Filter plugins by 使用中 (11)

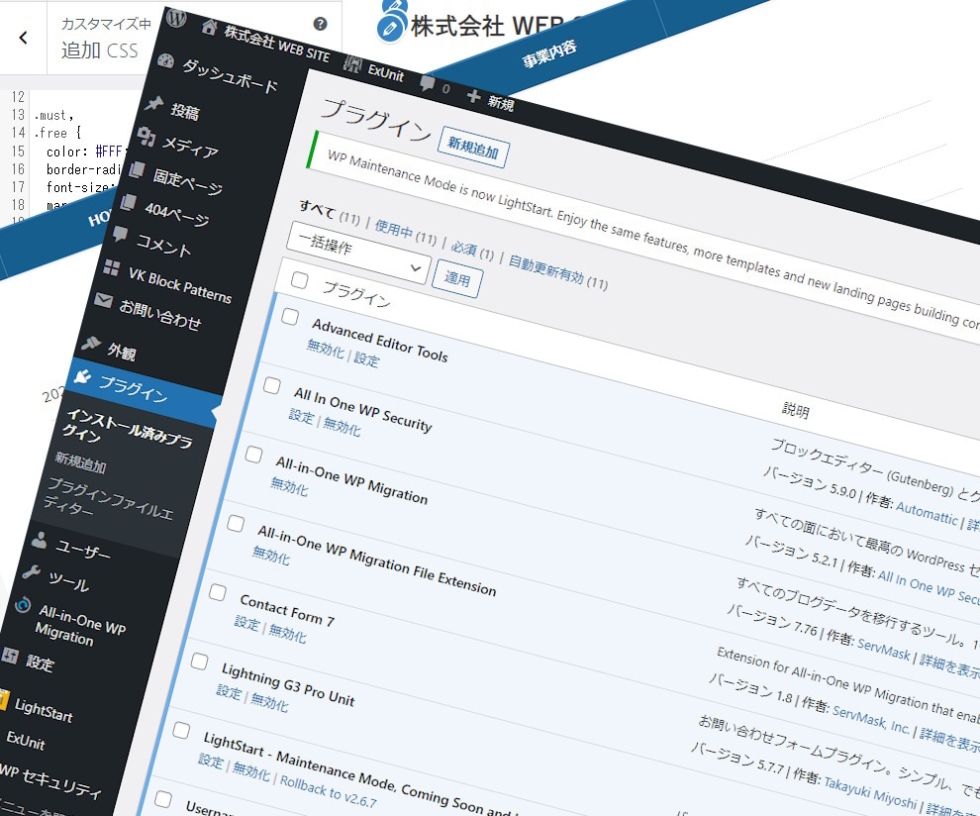click(405, 233)
